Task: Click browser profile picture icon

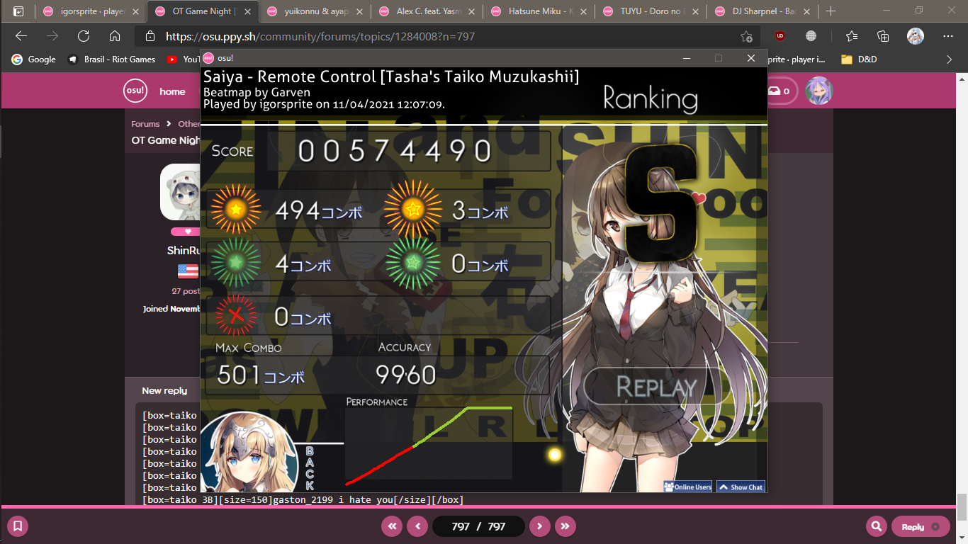Action: click(916, 36)
